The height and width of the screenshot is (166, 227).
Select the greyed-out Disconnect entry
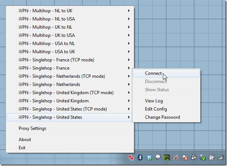click(166, 82)
